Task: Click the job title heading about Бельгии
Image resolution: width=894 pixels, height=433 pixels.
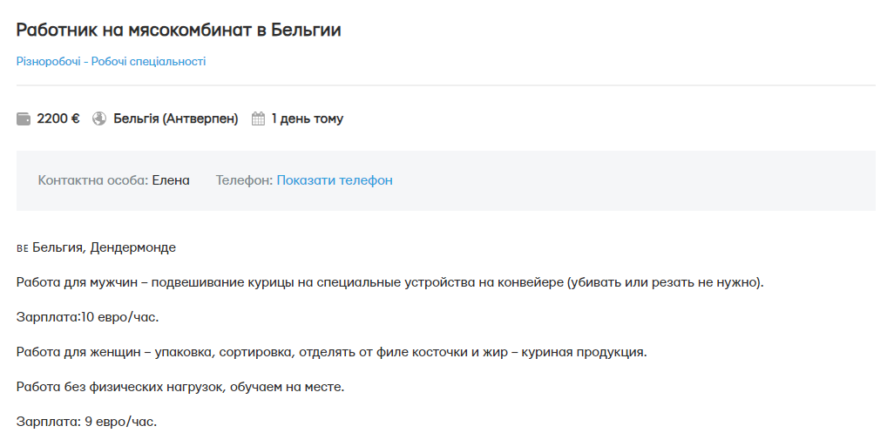Action: pyautogui.click(x=179, y=30)
